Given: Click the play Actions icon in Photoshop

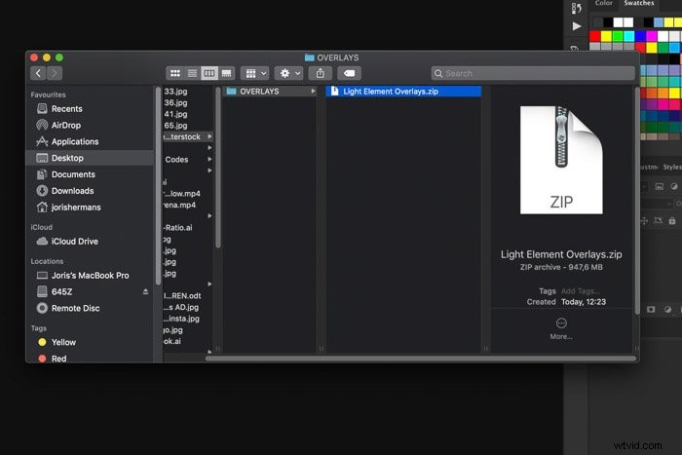Looking at the screenshot, I should (x=577, y=26).
